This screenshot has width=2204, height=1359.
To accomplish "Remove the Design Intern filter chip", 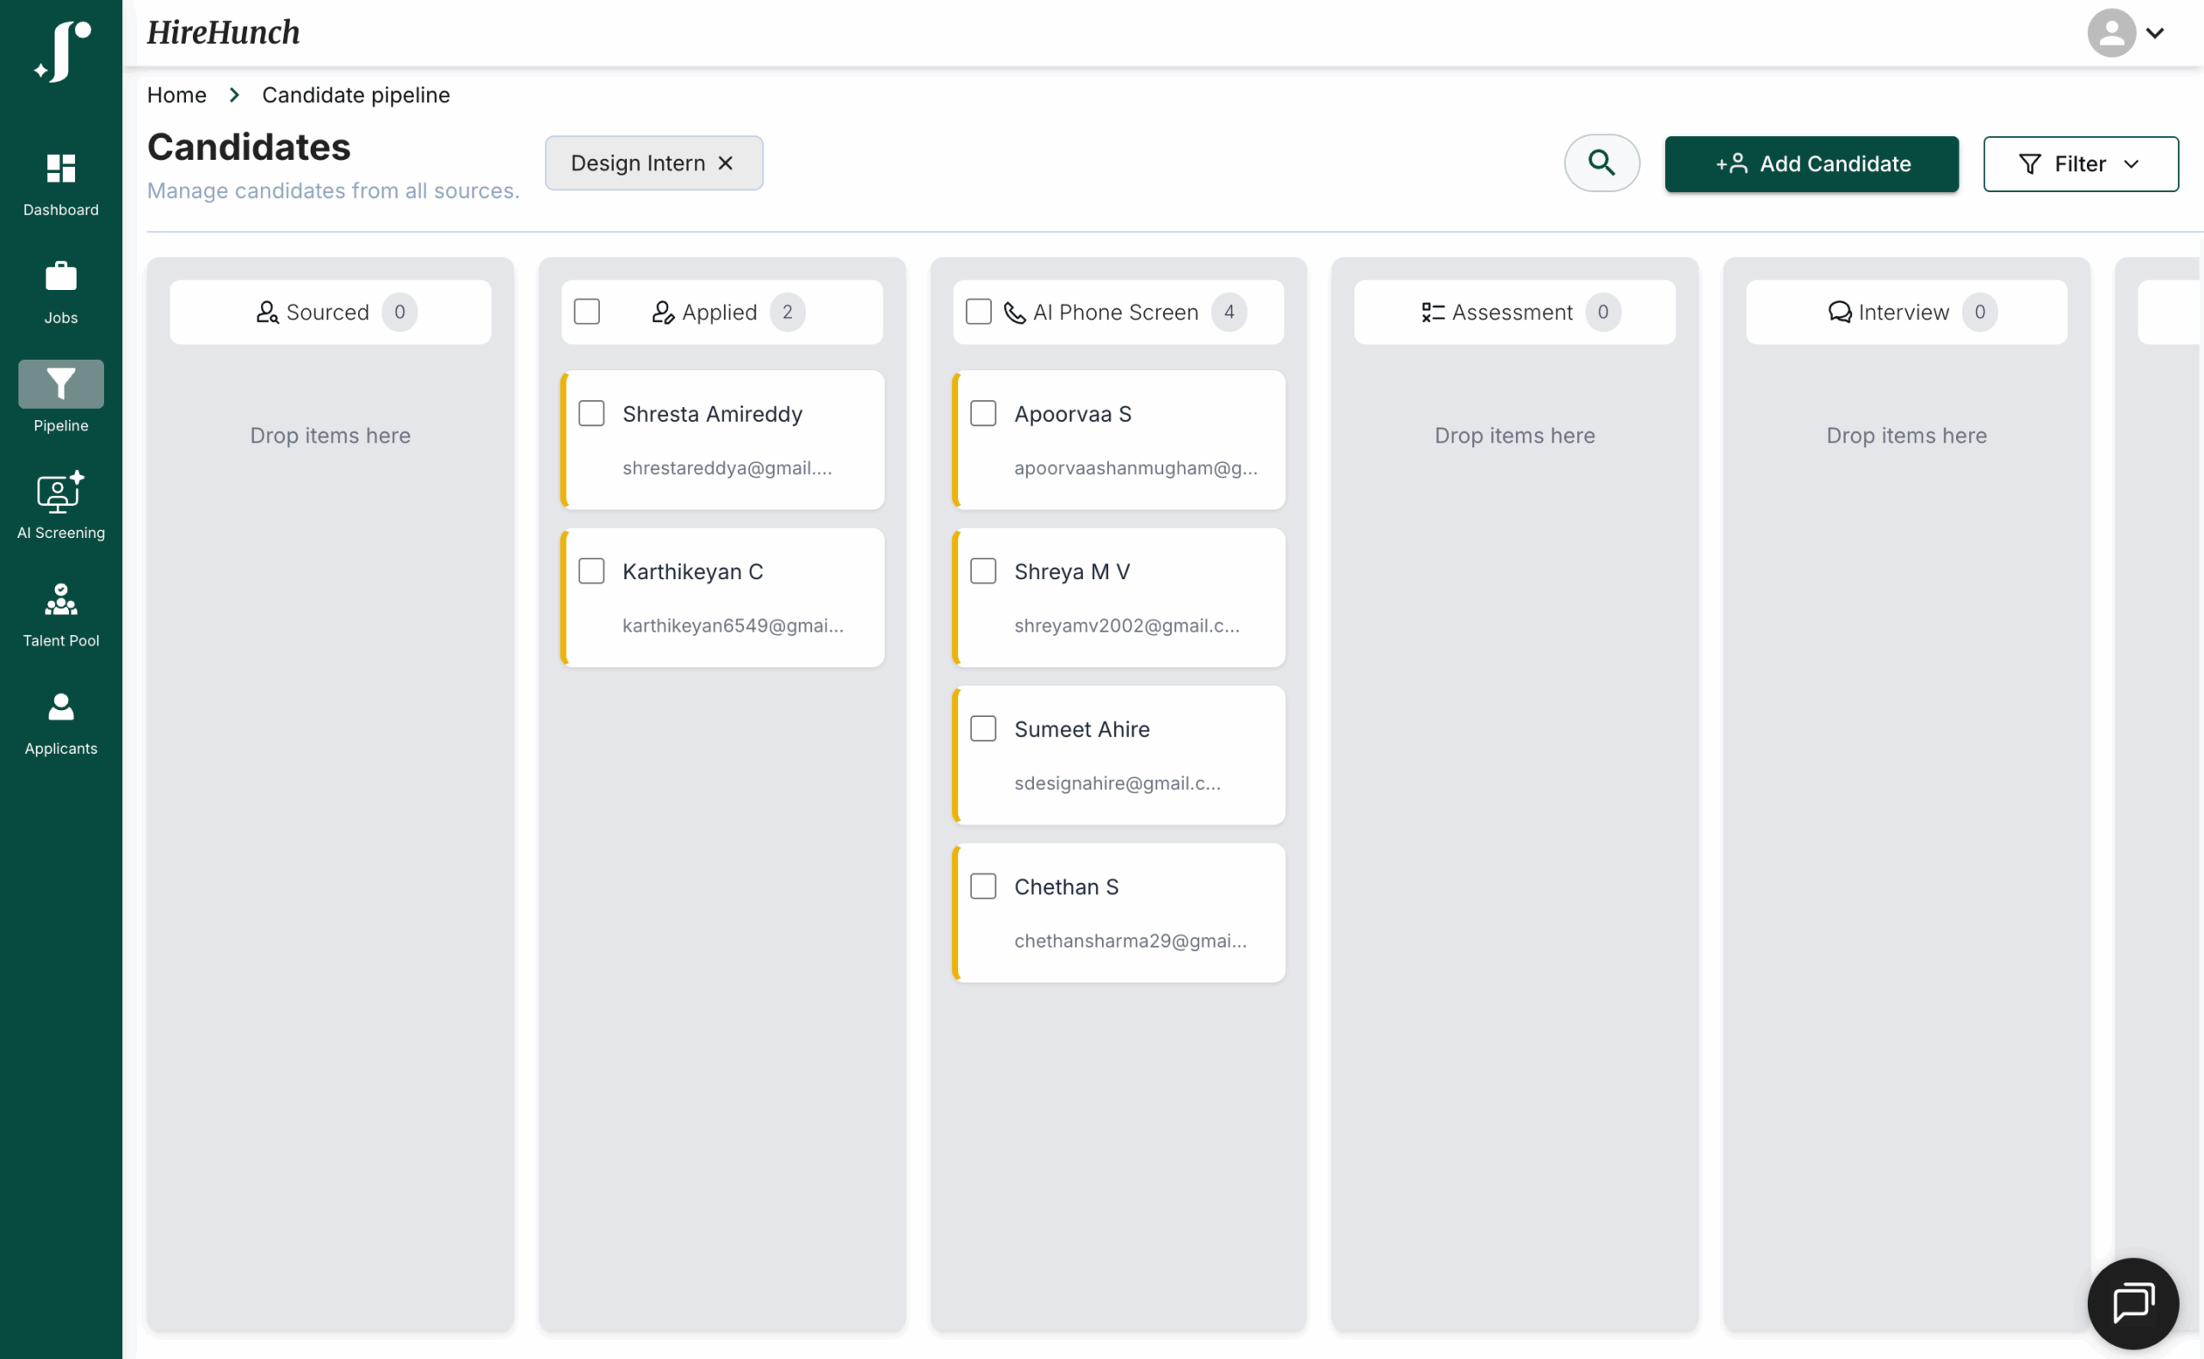I will pyautogui.click(x=726, y=163).
